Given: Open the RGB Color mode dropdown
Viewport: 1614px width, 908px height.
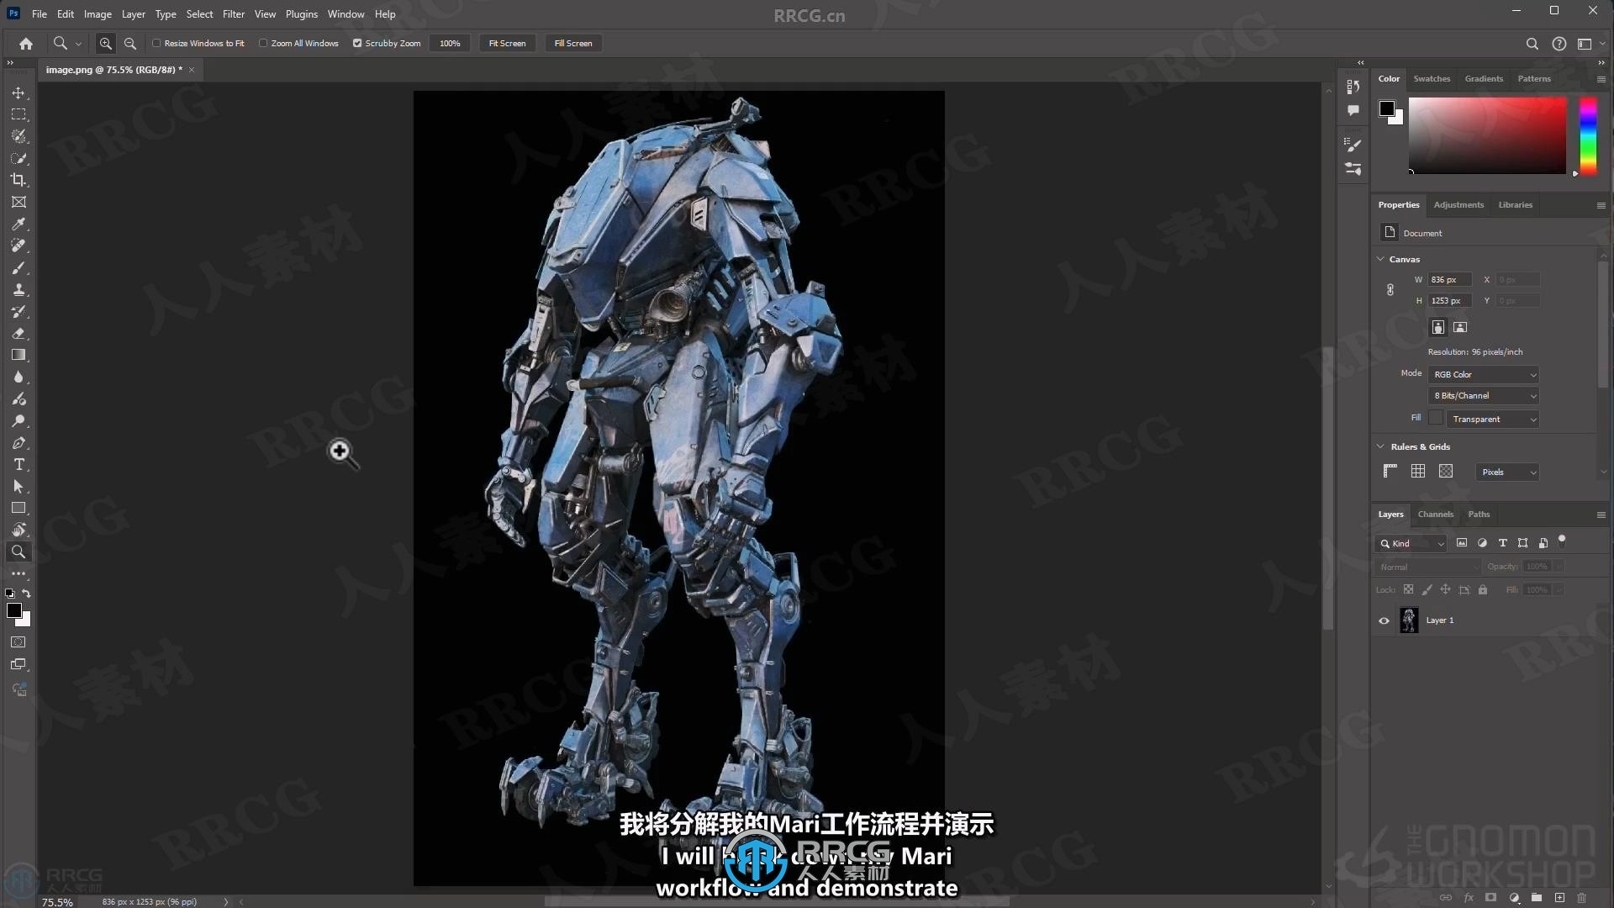Looking at the screenshot, I should tap(1484, 374).
